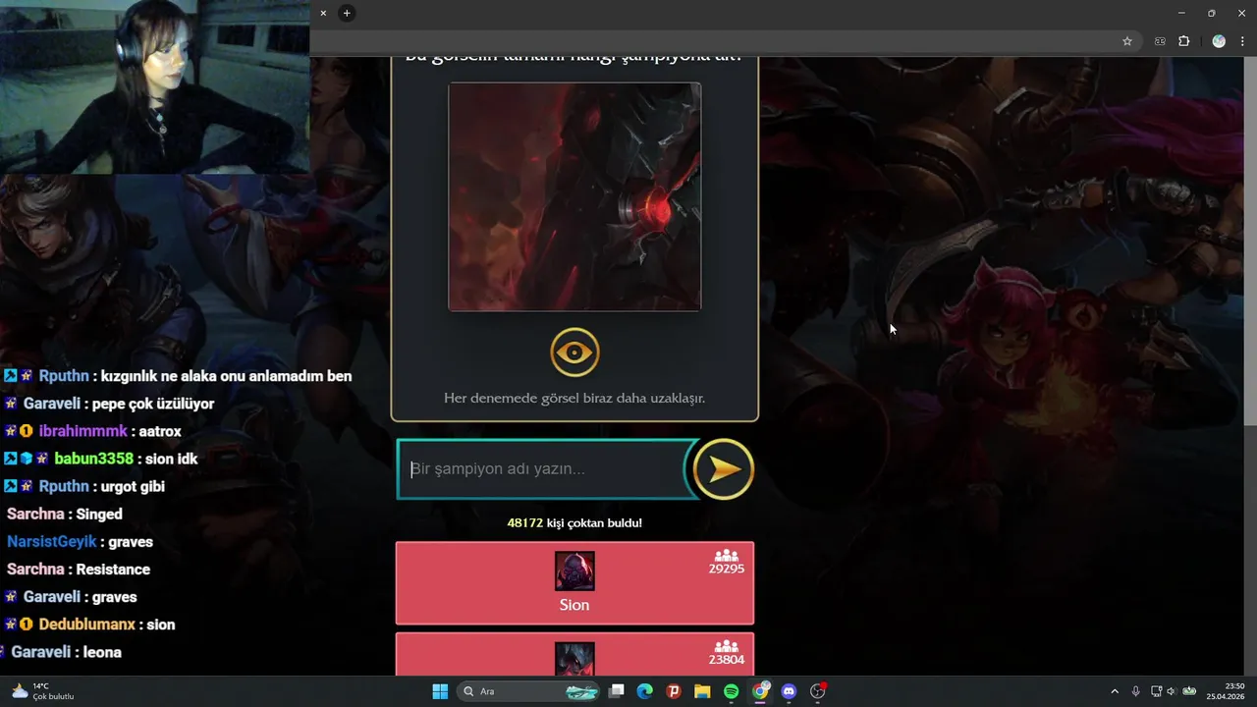Click Sarchna's Singed chat message
The image size is (1257, 707).
[x=65, y=514]
